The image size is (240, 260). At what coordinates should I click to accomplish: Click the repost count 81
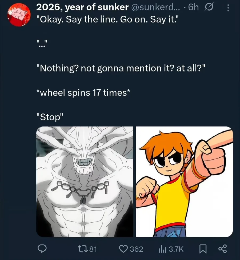point(93,249)
